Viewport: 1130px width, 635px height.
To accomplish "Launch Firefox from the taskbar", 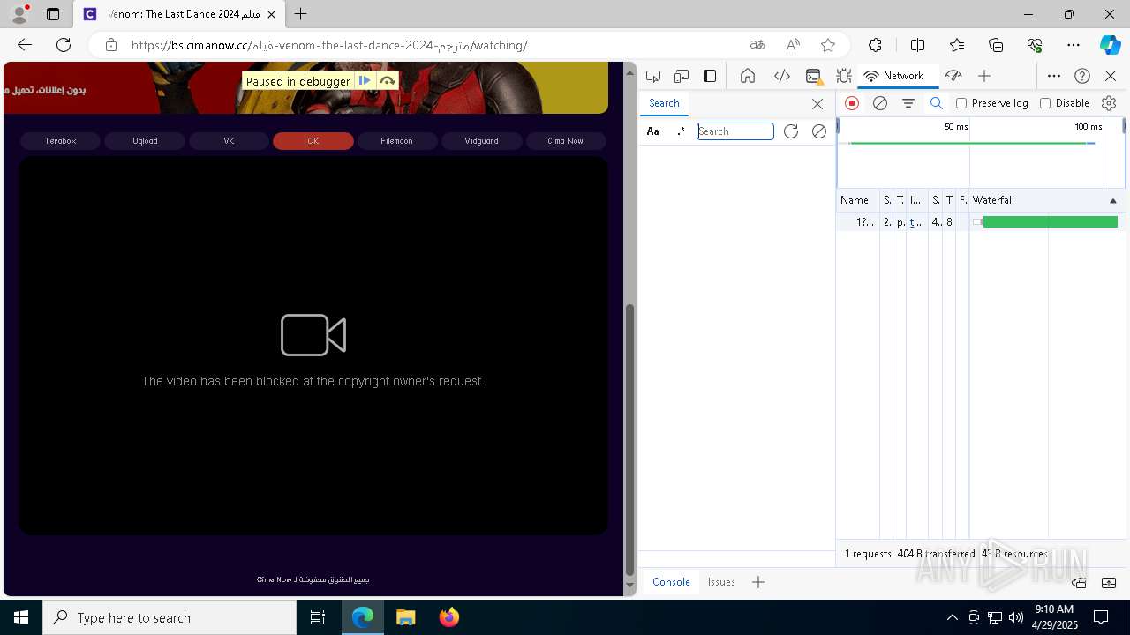I will pos(448,617).
